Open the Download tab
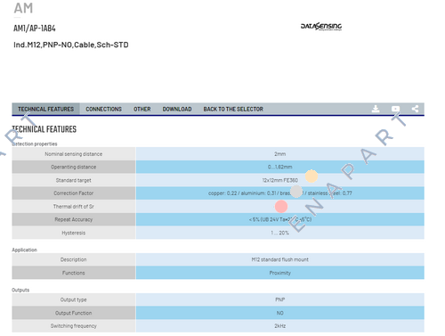Viewport: 445px width, 336px height. 177,109
